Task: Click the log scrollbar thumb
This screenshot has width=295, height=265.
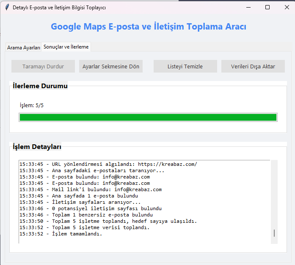Action: (274, 233)
